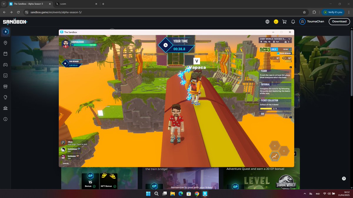This screenshot has height=198, width=353.
Task: Open the avatar smiley icon in the sidebar
Action: (x=6, y=75)
